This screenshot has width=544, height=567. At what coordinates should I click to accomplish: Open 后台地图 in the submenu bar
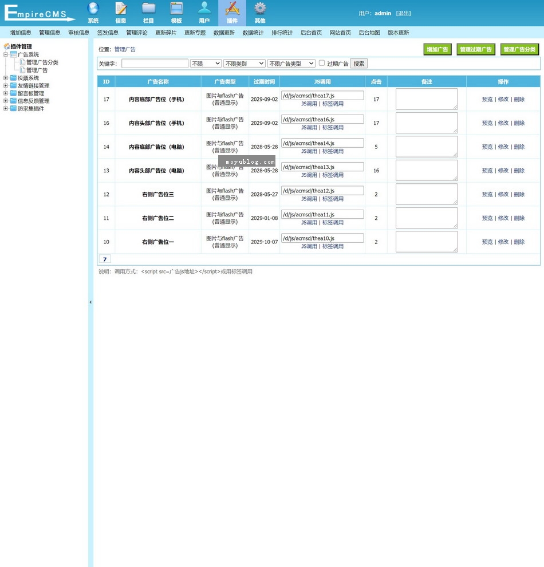click(369, 33)
